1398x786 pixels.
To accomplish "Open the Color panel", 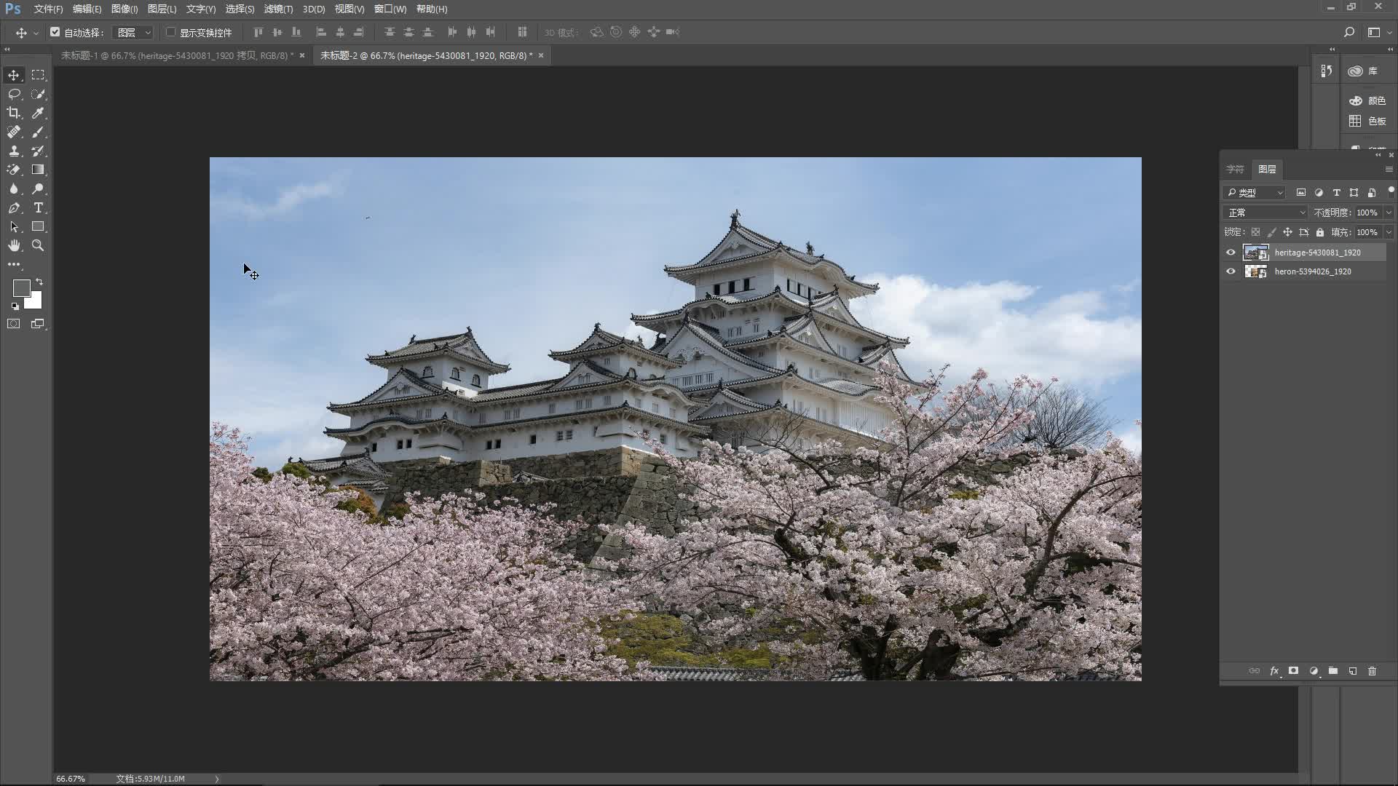I will [x=1367, y=101].
